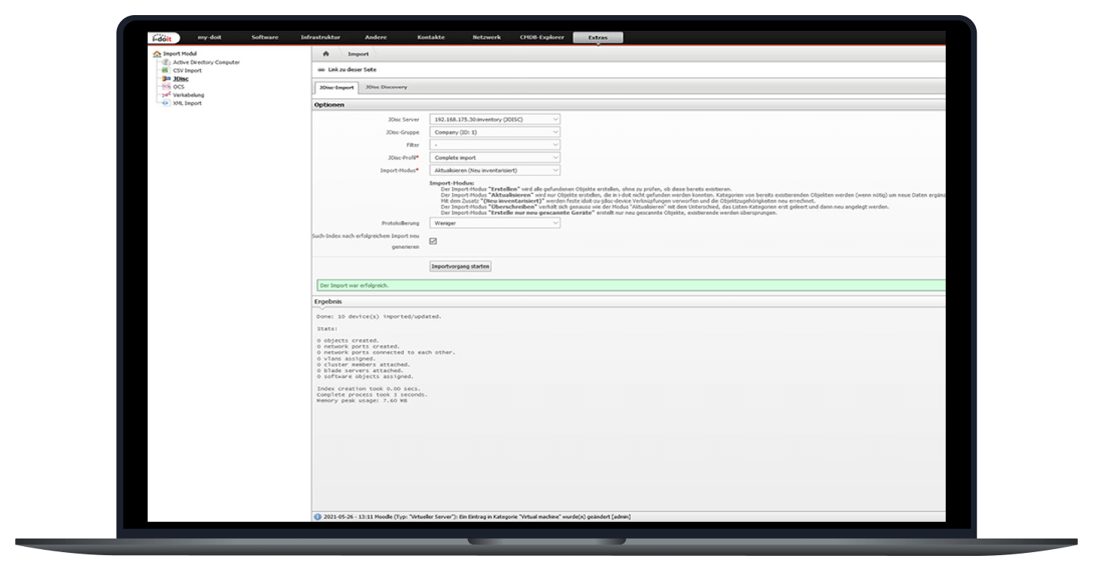Switch to the JDisc-Import tab
The width and height of the screenshot is (1093, 571).
click(x=337, y=87)
